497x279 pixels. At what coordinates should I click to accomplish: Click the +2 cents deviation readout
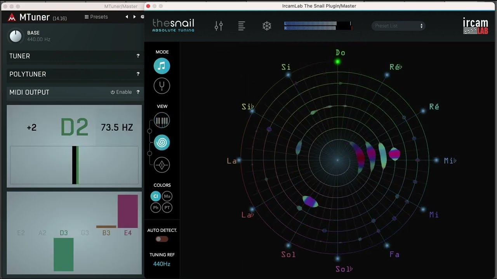[32, 127]
